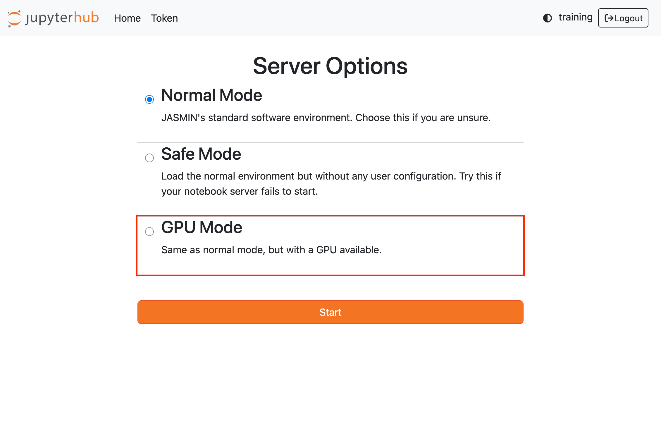Select the Safe Mode radio button
Image resolution: width=661 pixels, height=448 pixels.
point(149,158)
